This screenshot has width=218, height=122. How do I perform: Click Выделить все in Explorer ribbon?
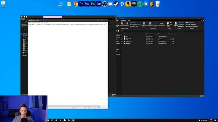190,23
